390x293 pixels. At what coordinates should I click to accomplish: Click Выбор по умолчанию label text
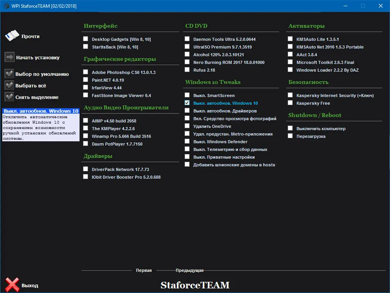42,74
